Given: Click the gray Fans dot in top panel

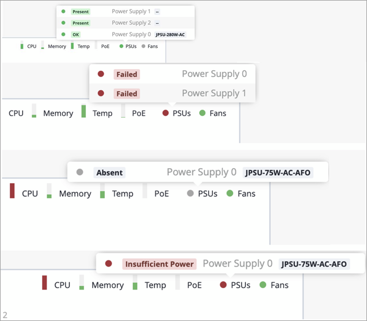Looking at the screenshot, I should [x=144, y=46].
